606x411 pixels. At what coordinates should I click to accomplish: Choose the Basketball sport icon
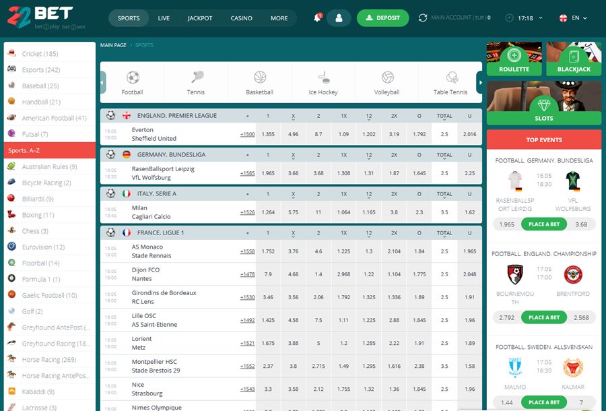click(260, 77)
